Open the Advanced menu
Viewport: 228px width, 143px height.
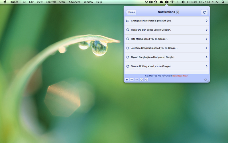click(x=74, y=2)
